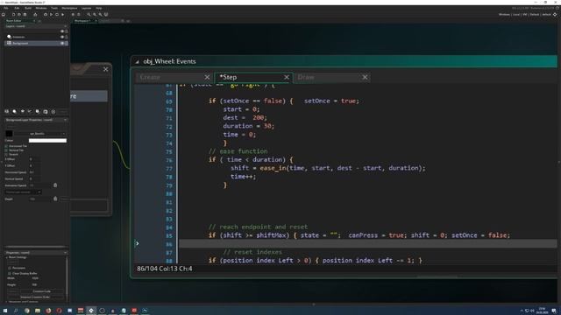The height and width of the screenshot is (315, 561).
Task: Click the Instance Creation Order button
Action: (35, 297)
